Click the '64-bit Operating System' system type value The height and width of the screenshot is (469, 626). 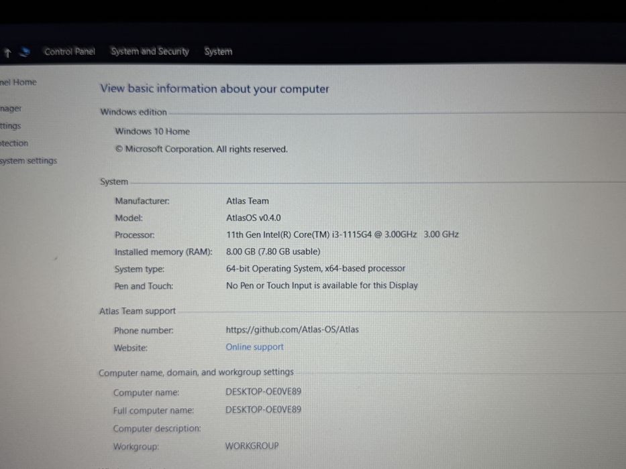point(315,269)
